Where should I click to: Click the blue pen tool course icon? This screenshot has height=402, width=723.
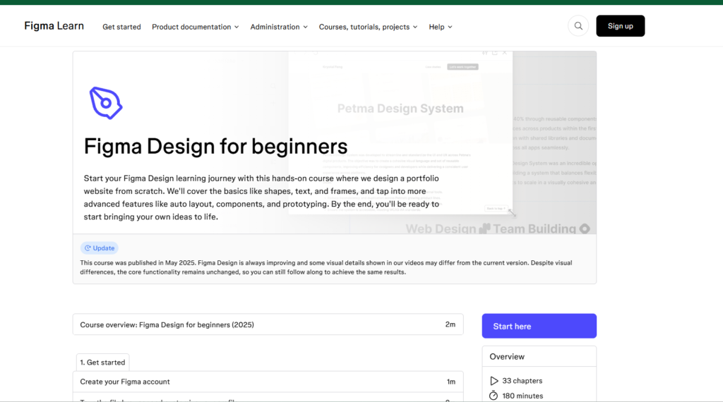coord(106,103)
